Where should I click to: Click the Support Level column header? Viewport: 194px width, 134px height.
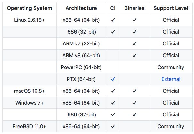[x=171, y=8]
